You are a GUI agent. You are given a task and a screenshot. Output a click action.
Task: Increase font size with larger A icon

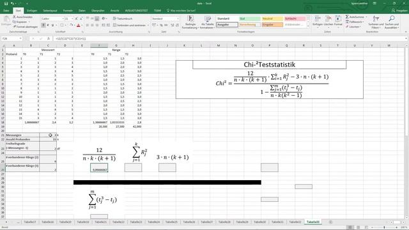click(x=77, y=19)
